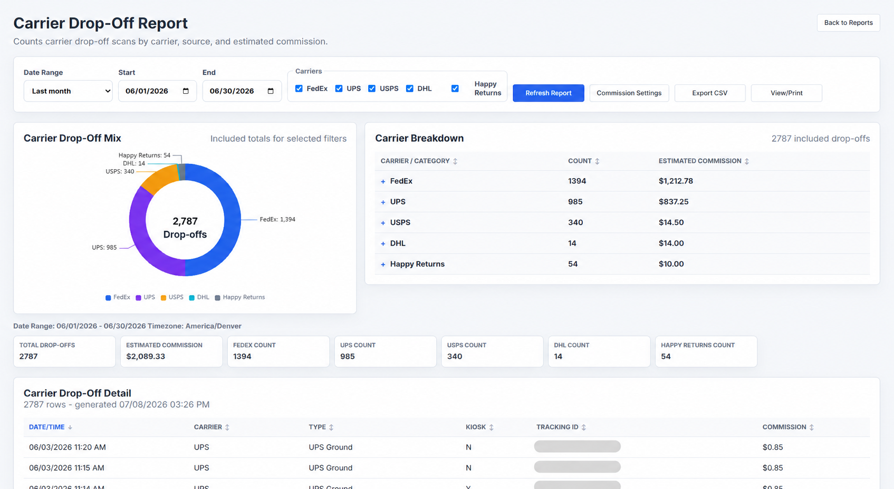Toggle DHL legend marker under donut chart

[192, 298]
